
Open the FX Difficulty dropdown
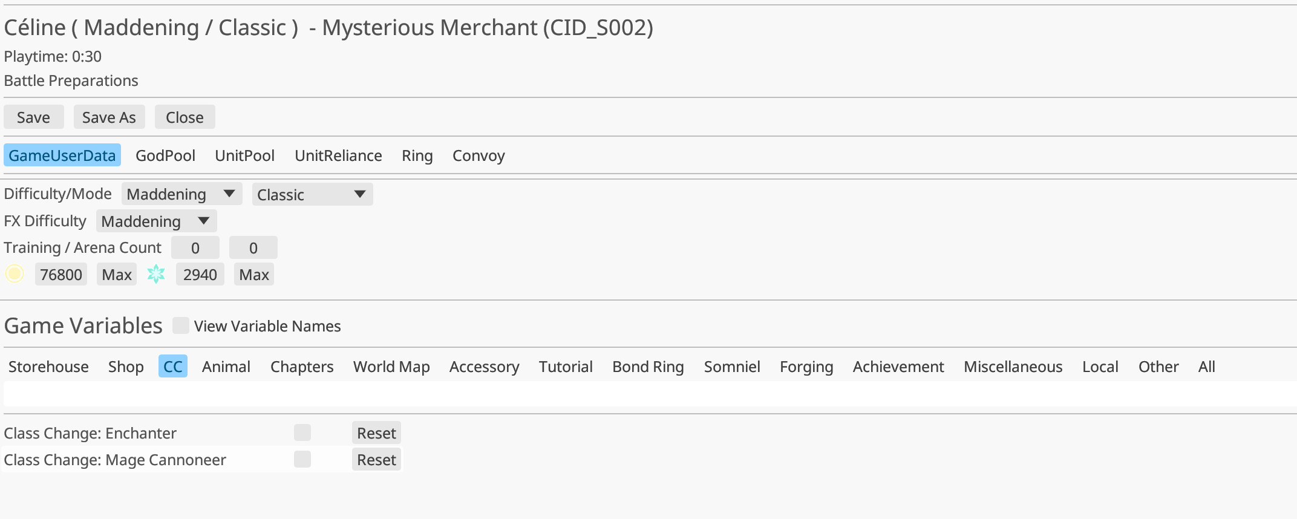point(155,221)
